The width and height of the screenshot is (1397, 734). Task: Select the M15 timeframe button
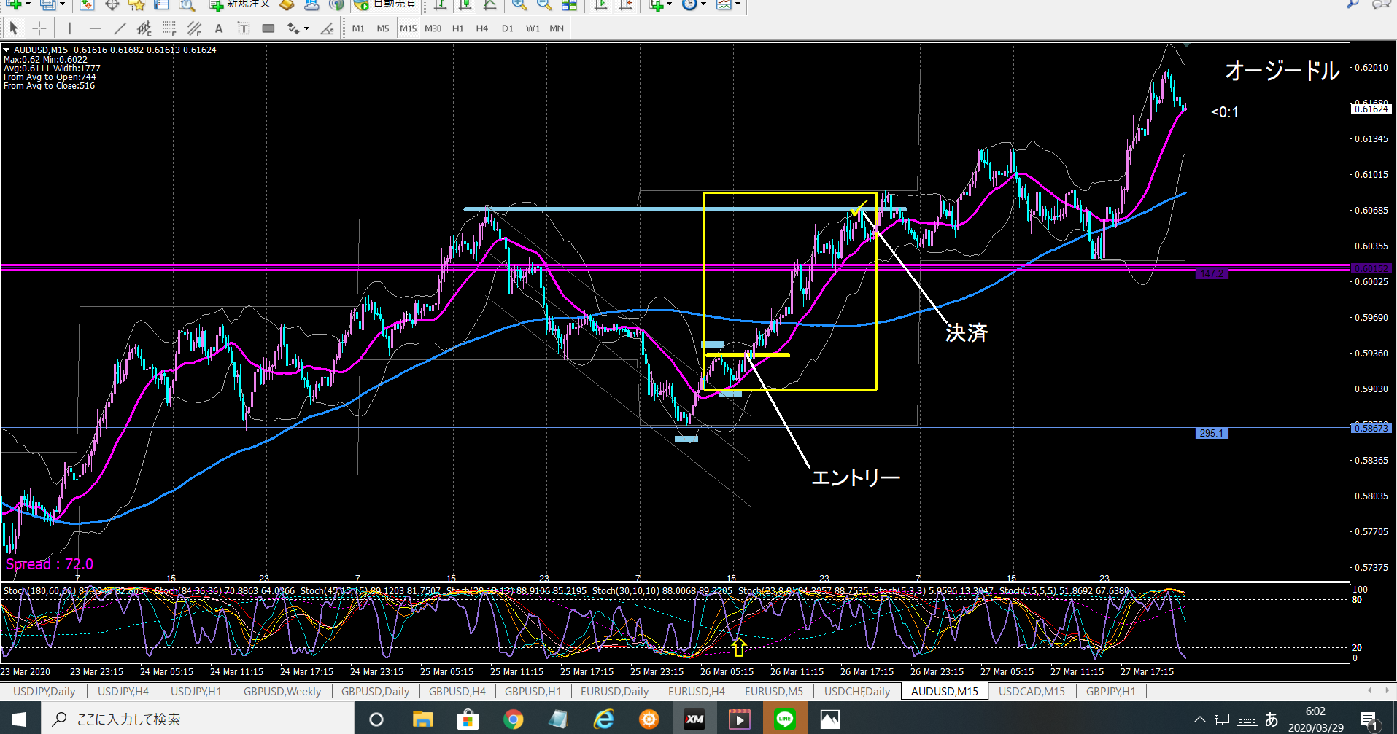click(x=408, y=28)
